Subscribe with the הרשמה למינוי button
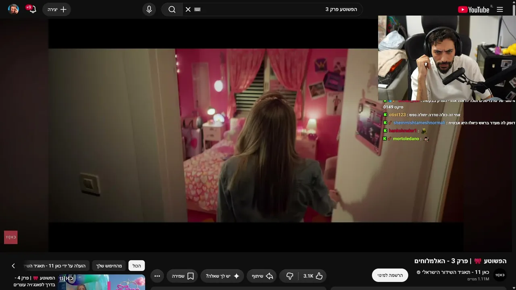Image resolution: width=516 pixels, height=290 pixels. [x=390, y=275]
